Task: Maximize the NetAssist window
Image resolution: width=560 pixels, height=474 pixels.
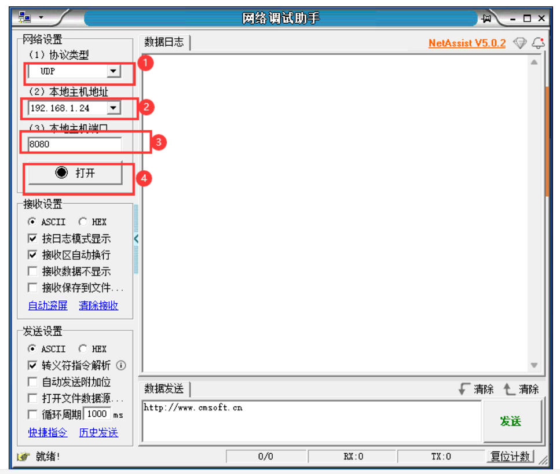Action: tap(527, 18)
